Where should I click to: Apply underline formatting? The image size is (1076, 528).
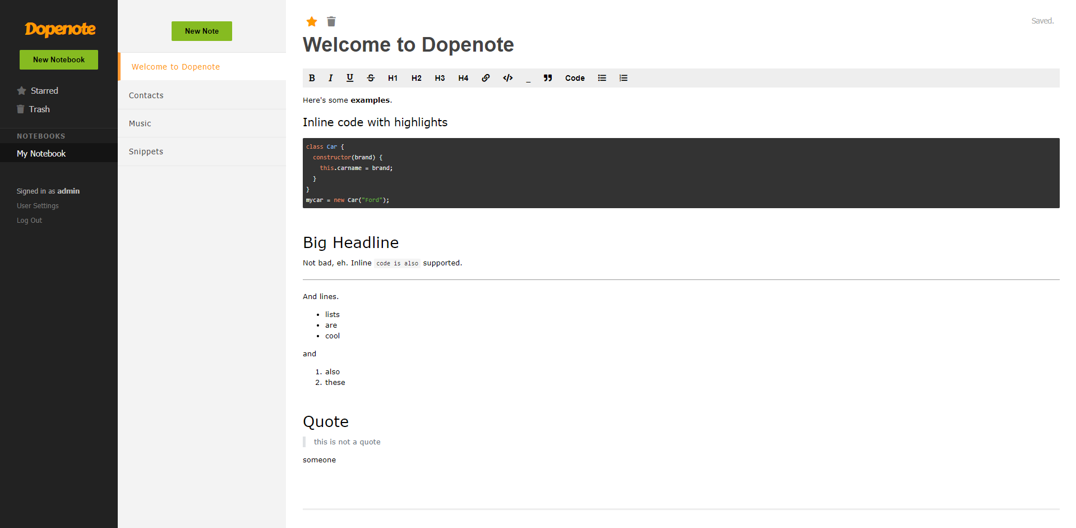coord(350,78)
